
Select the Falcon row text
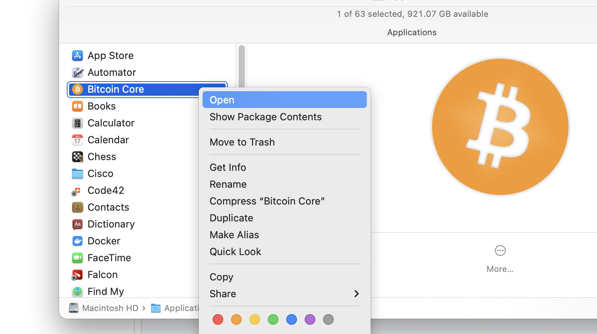point(102,275)
